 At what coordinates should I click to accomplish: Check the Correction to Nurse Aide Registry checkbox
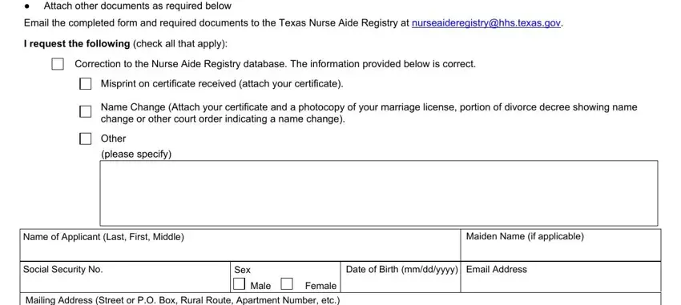click(58, 64)
